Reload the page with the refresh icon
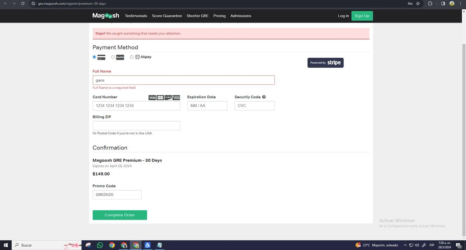This screenshot has width=466, height=250. [23, 3]
